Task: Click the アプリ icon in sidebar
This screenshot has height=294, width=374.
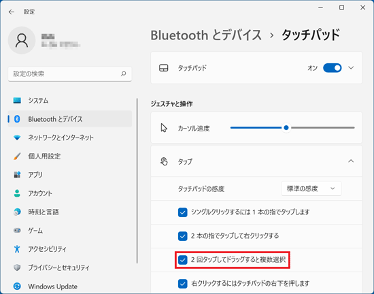Action: pos(17,175)
